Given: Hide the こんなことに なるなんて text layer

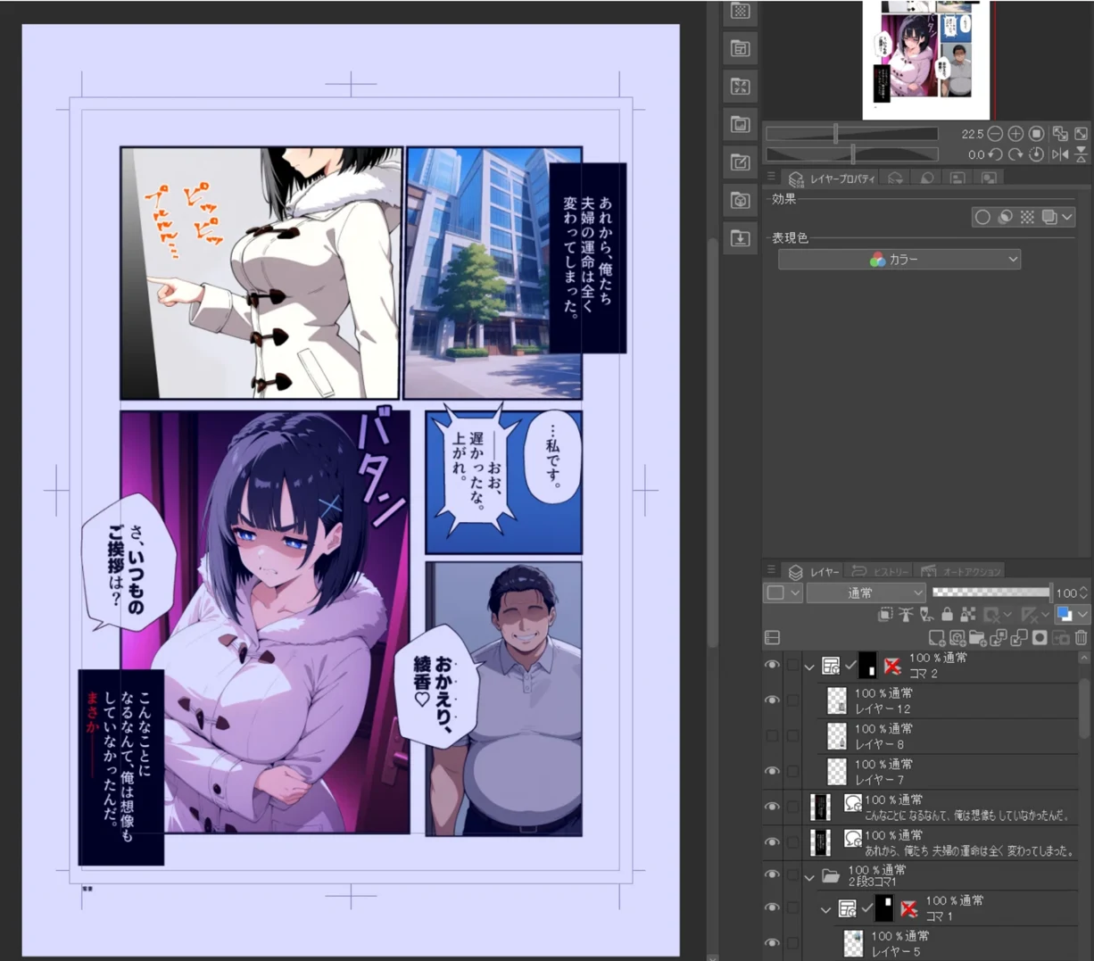Looking at the screenshot, I should coord(772,807).
